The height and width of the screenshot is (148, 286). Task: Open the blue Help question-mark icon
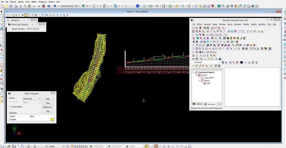click(x=49, y=6)
